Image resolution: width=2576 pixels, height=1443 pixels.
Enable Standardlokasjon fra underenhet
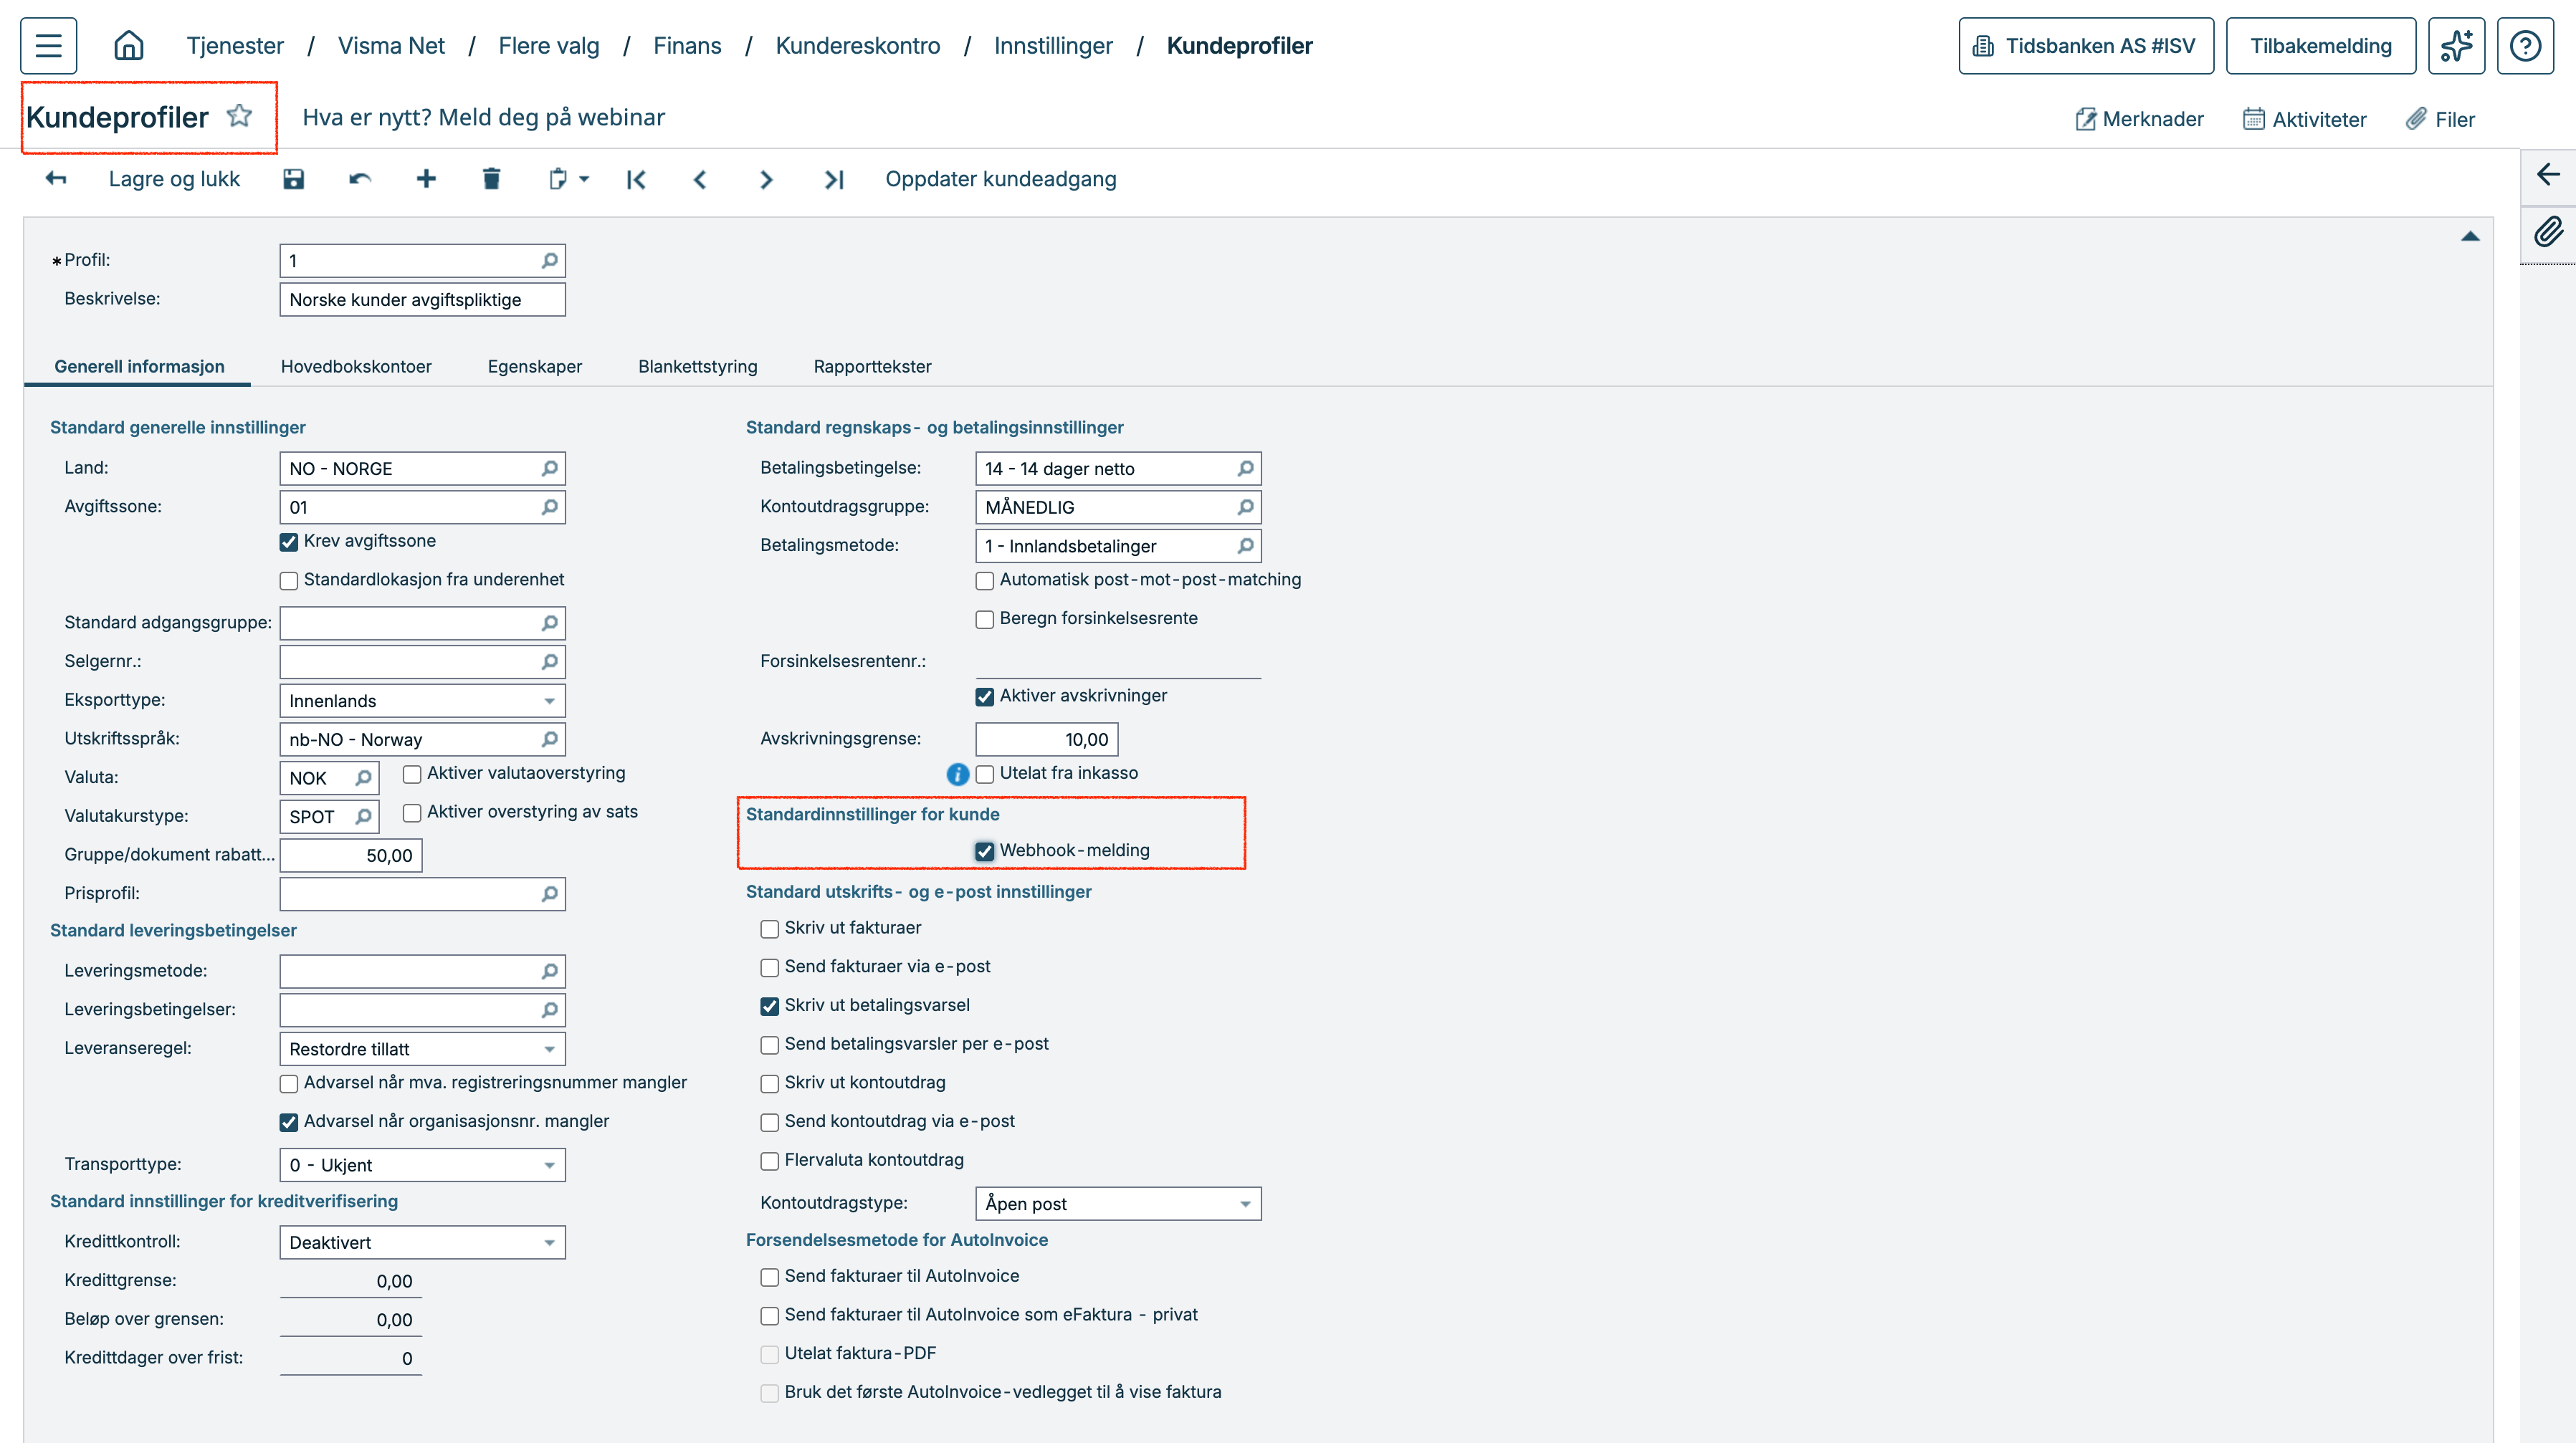(289, 580)
